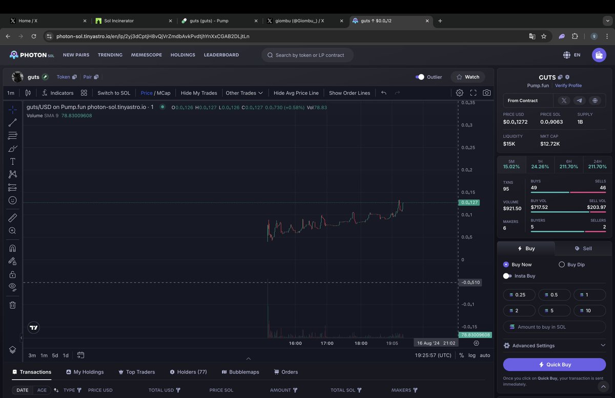Viewport: 615px width, 398px height.
Task: Click the Quick Buy button
Action: (x=555, y=365)
